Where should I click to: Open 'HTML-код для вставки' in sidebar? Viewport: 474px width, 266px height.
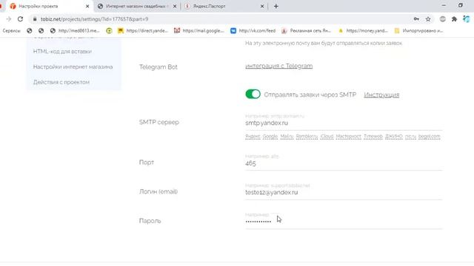point(62,52)
